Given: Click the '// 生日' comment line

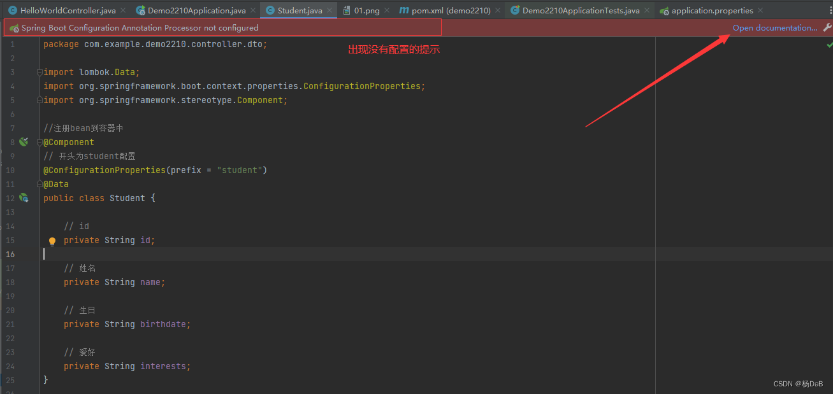Looking at the screenshot, I should click(80, 310).
